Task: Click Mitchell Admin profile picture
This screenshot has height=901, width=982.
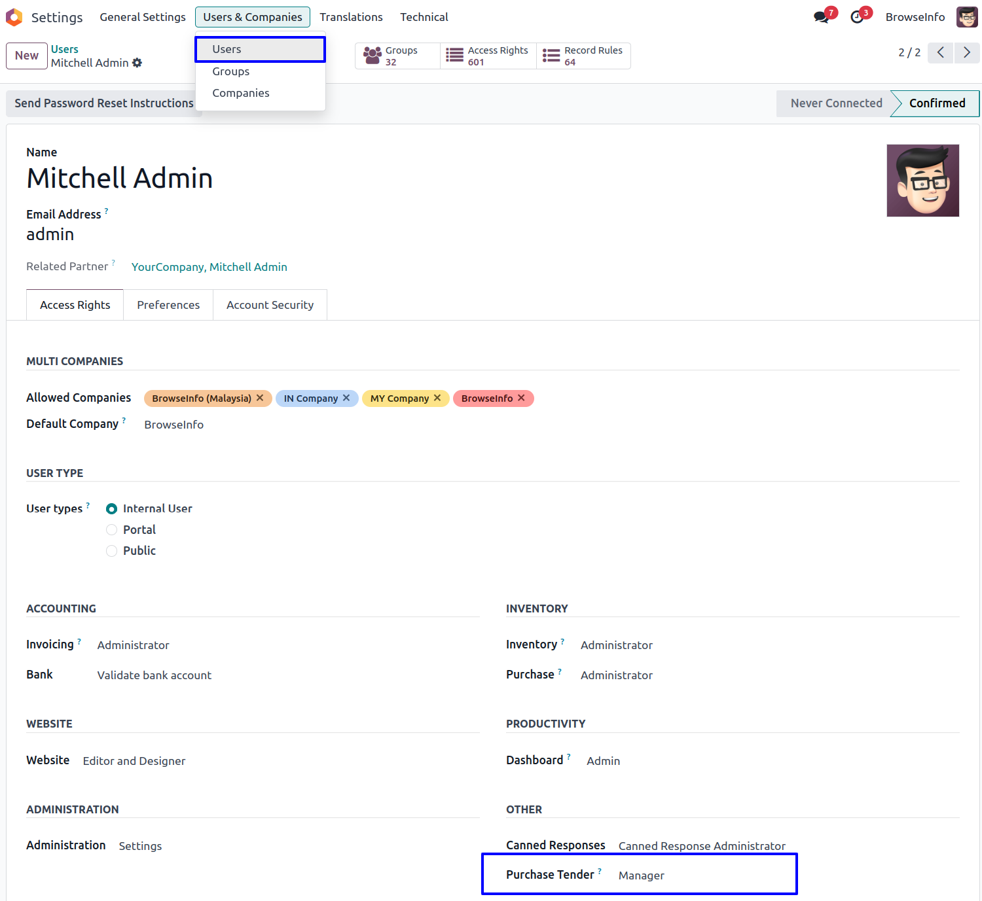Action: 923,181
